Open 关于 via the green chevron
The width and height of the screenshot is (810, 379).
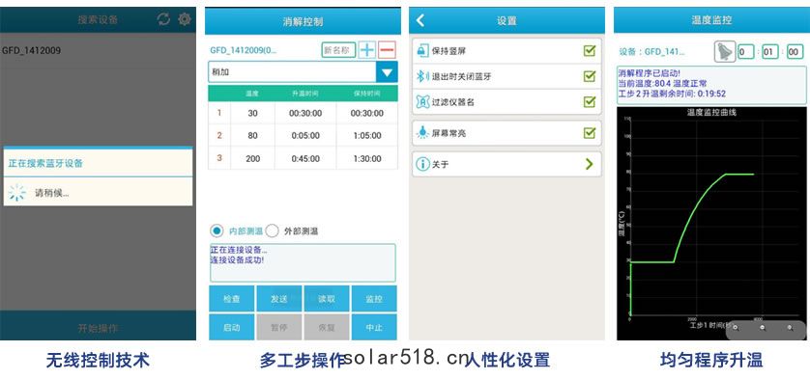[590, 165]
